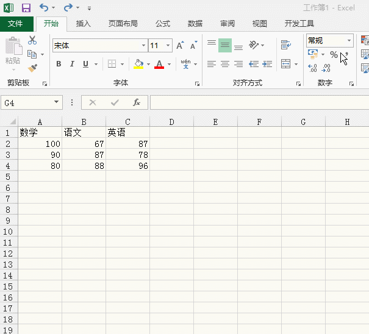Open the font size dropdown showing 11
Image resolution: width=369 pixels, height=334 pixels.
click(168, 45)
